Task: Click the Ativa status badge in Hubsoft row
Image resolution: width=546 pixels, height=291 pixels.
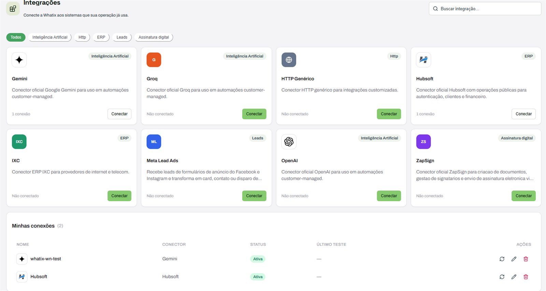Action: [258, 277]
